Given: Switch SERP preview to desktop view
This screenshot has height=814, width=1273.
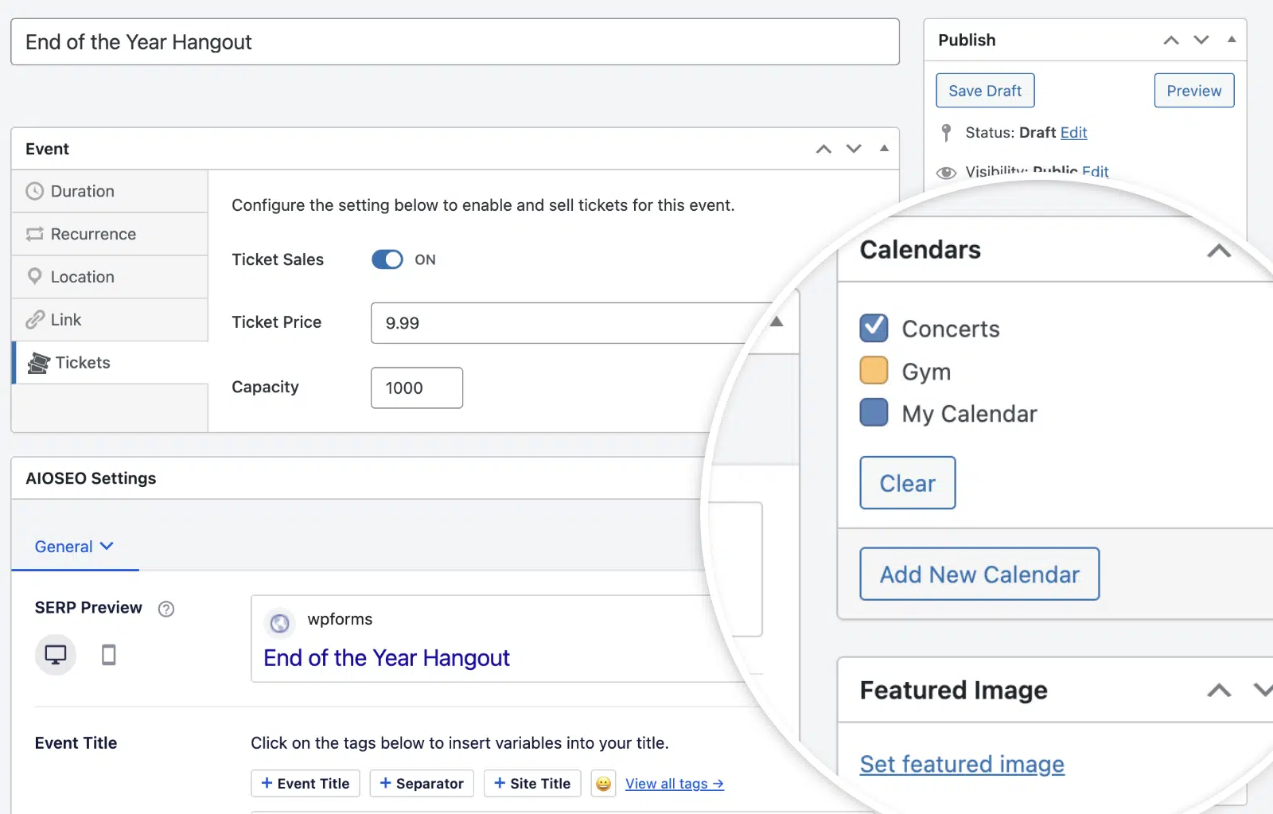Looking at the screenshot, I should [x=56, y=655].
